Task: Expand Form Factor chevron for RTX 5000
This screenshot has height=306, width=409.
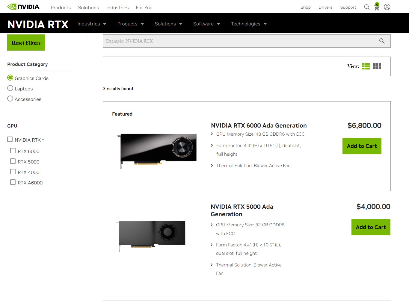Action: (x=212, y=245)
